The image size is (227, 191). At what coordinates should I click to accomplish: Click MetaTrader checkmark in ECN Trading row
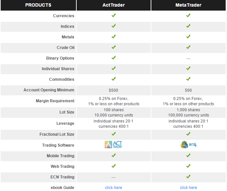(x=188, y=176)
